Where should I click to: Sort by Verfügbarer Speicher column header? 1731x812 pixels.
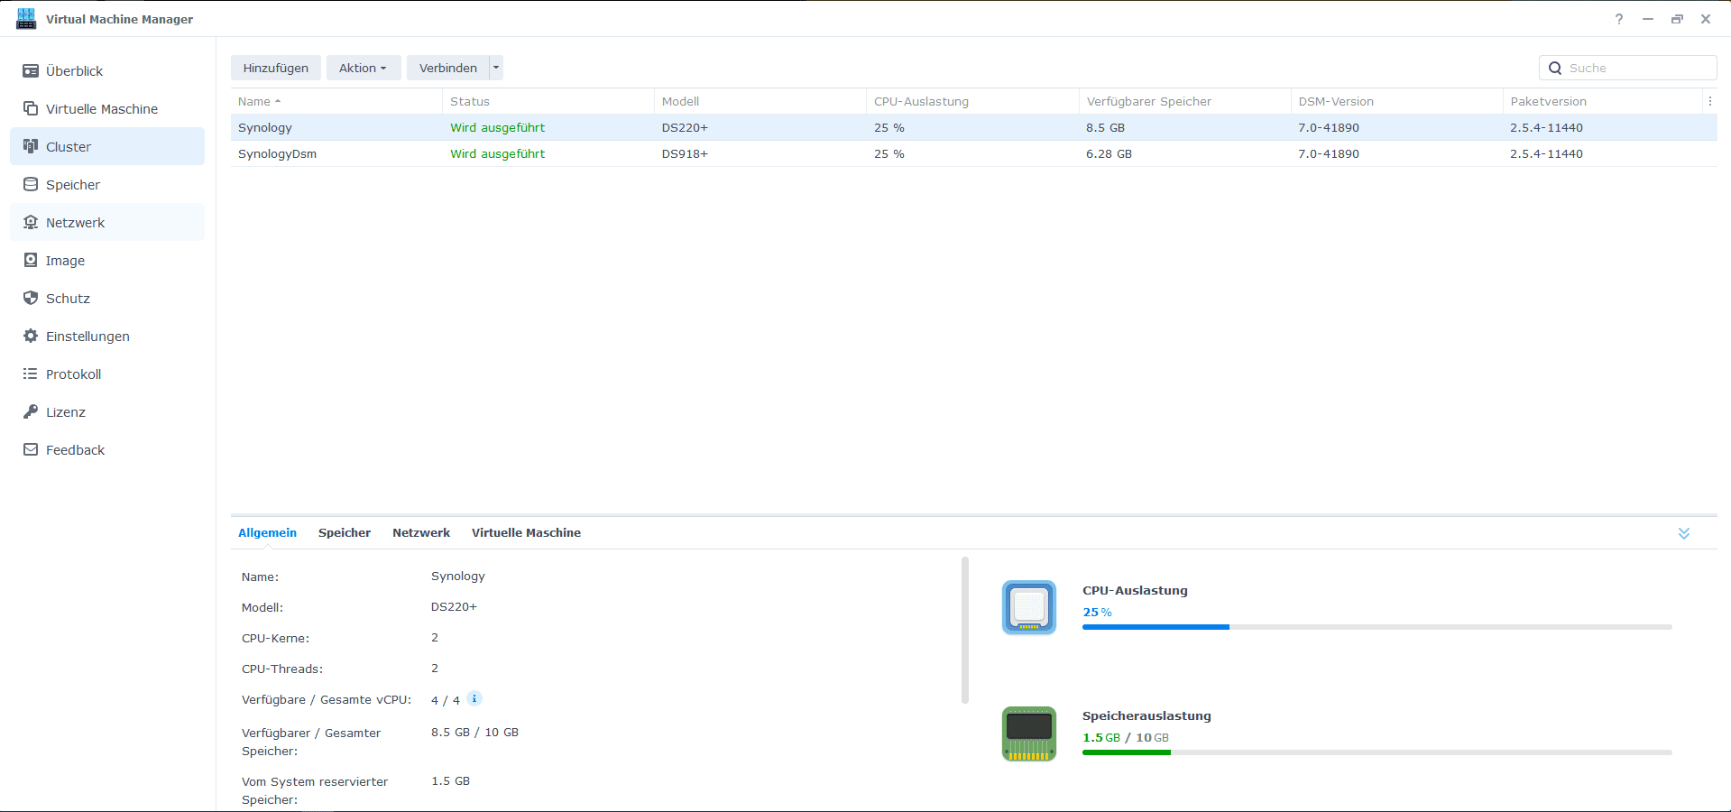[x=1184, y=101]
